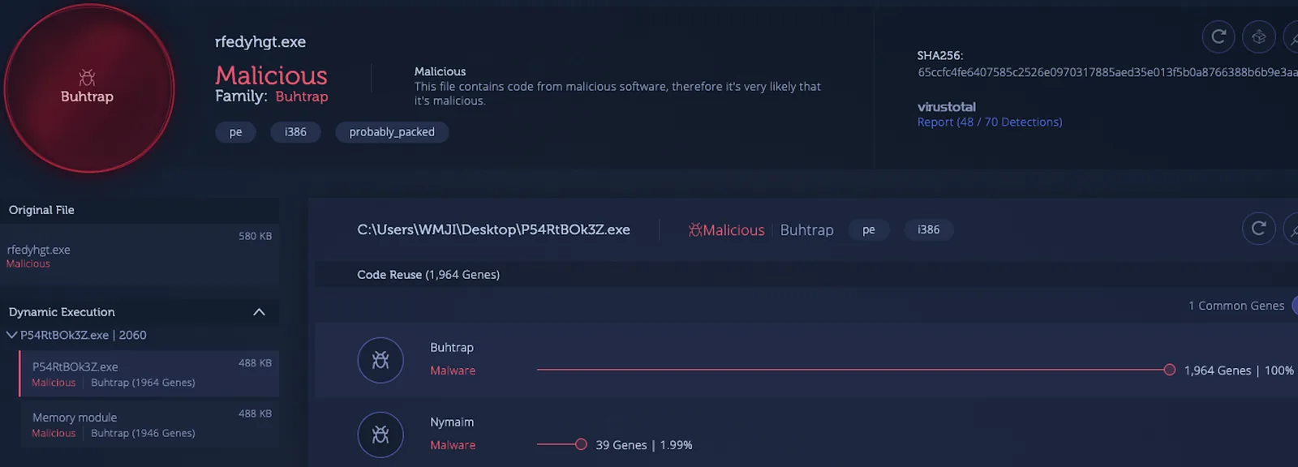Click the cube icon in top header
The height and width of the screenshot is (467, 1298).
(1259, 36)
